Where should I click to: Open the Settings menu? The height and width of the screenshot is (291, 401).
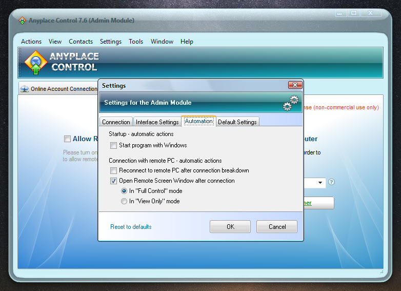[x=111, y=42]
